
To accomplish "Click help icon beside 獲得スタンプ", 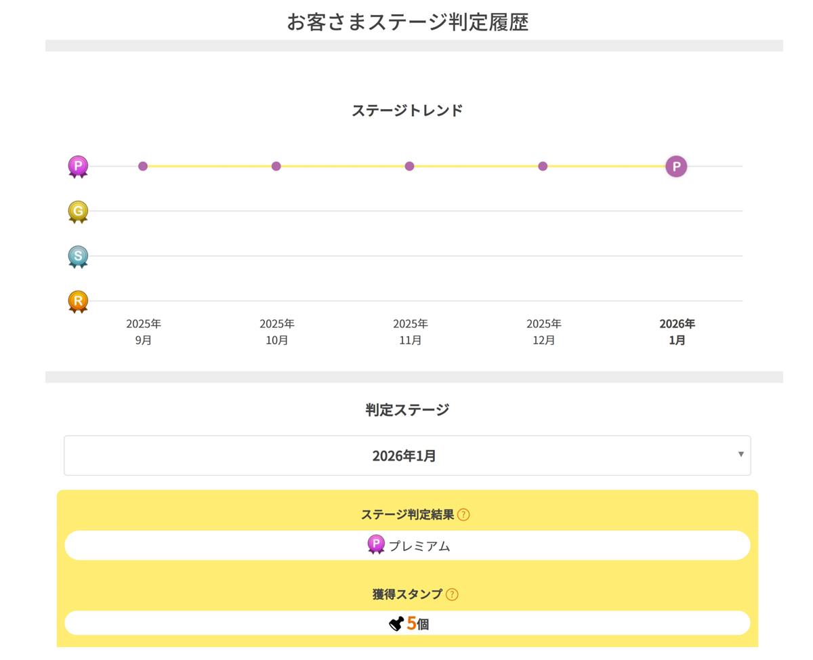I will 452,594.
